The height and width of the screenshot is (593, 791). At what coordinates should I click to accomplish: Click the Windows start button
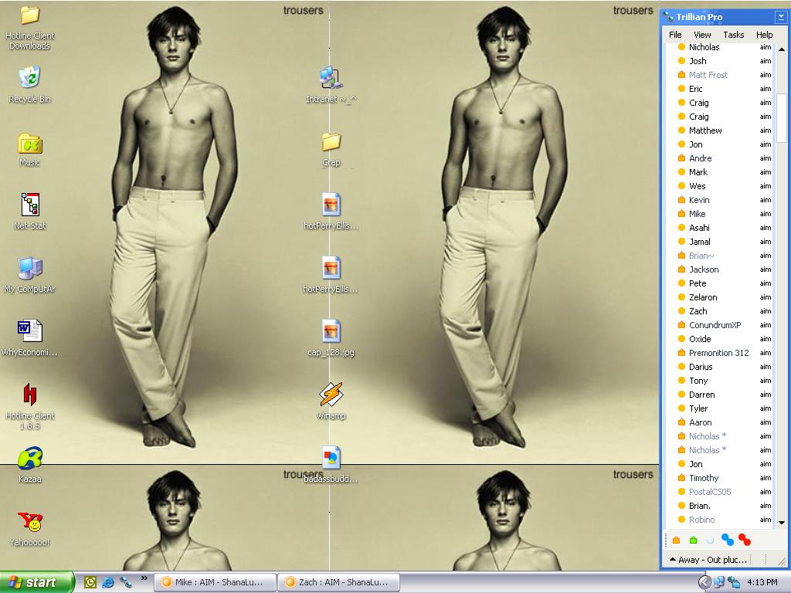pyautogui.click(x=37, y=582)
